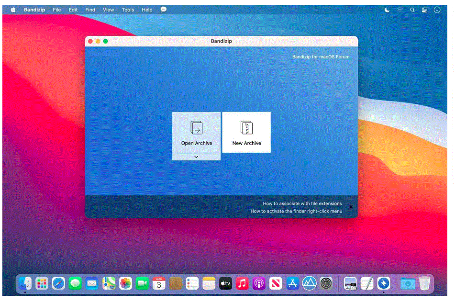This screenshot has width=455, height=303.
Task: Open Maps from the dock
Action: pyautogui.click(x=109, y=283)
